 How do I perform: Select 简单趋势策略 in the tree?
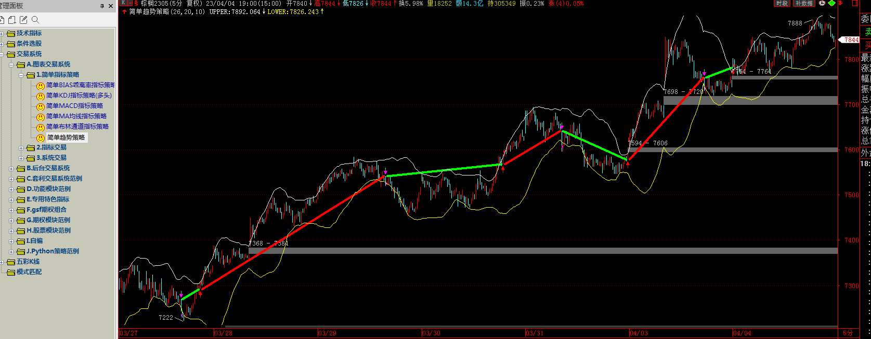click(66, 138)
